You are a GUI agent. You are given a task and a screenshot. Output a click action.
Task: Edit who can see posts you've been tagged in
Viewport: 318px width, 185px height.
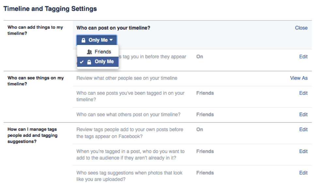coord(303,93)
